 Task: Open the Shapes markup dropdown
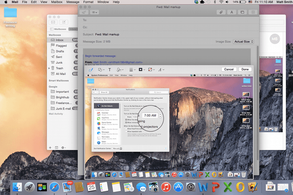point(101,70)
